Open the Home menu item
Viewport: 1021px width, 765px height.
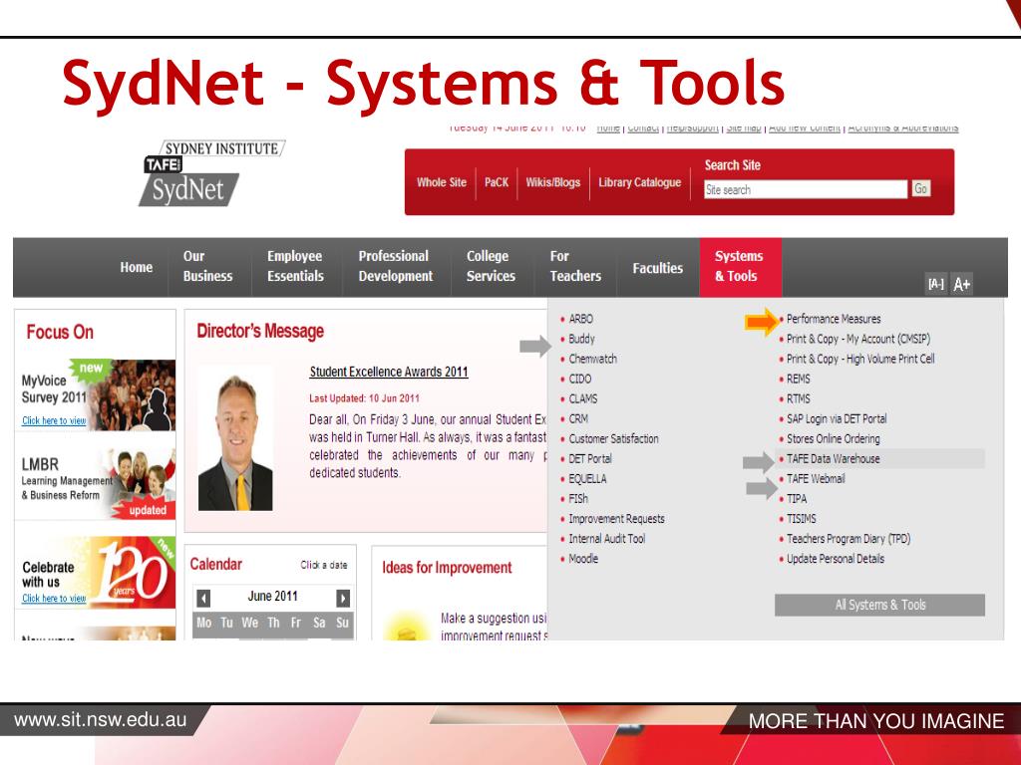point(136,267)
